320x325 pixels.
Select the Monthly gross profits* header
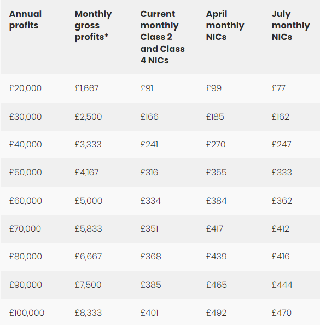[93, 26]
